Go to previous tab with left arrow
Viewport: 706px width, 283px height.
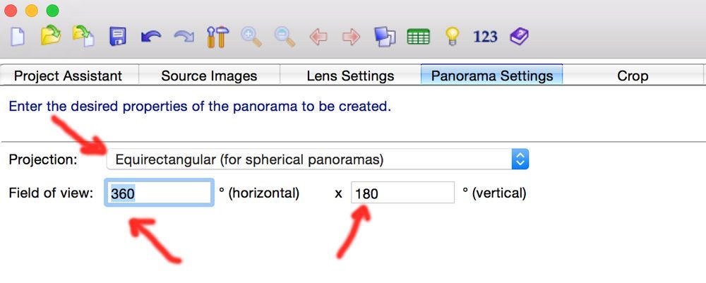[318, 37]
